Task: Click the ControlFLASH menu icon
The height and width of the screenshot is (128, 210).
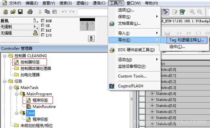Action: click(x=112, y=86)
